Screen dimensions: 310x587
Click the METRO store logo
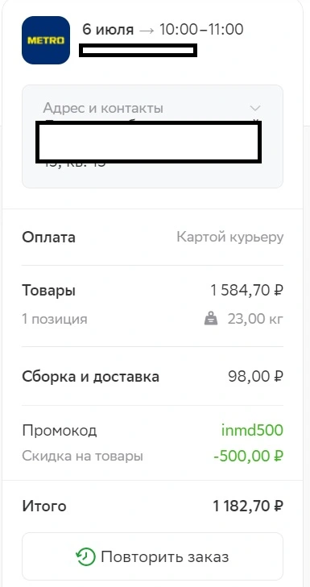(46, 40)
